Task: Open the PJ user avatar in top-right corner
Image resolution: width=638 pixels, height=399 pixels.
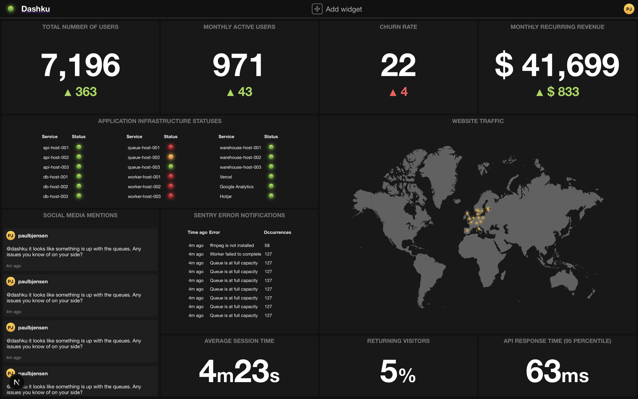Action: [x=628, y=9]
